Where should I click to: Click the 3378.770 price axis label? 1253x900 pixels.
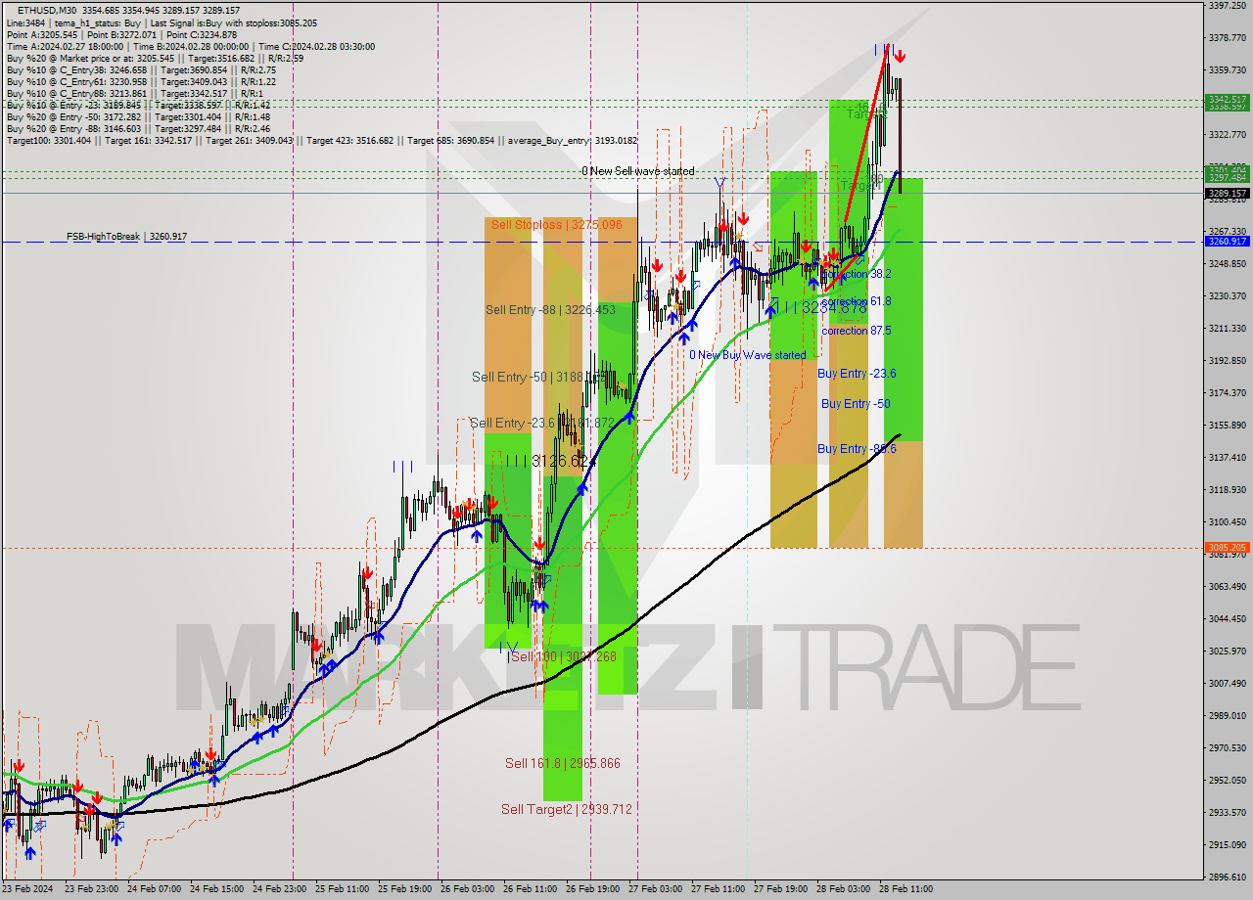tap(1228, 38)
